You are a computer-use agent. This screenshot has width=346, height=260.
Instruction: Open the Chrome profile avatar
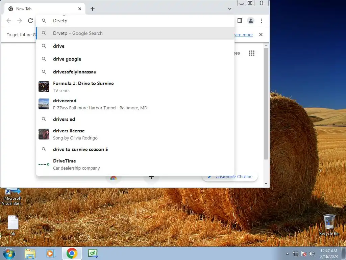pyautogui.click(x=251, y=21)
